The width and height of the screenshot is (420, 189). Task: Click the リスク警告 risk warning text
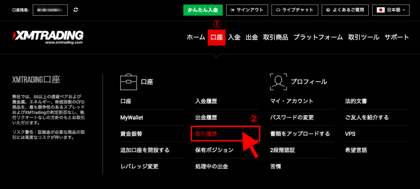click(49, 135)
